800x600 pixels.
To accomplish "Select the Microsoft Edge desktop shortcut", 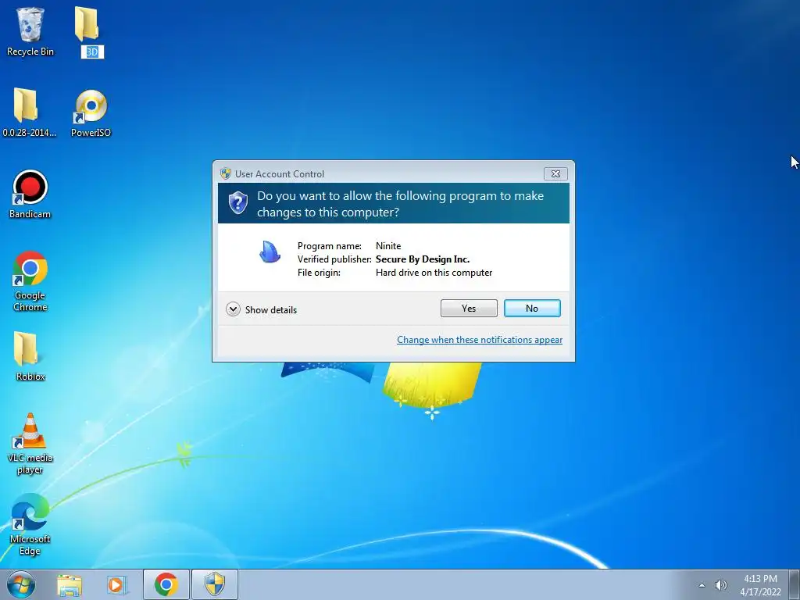I will [x=30, y=524].
